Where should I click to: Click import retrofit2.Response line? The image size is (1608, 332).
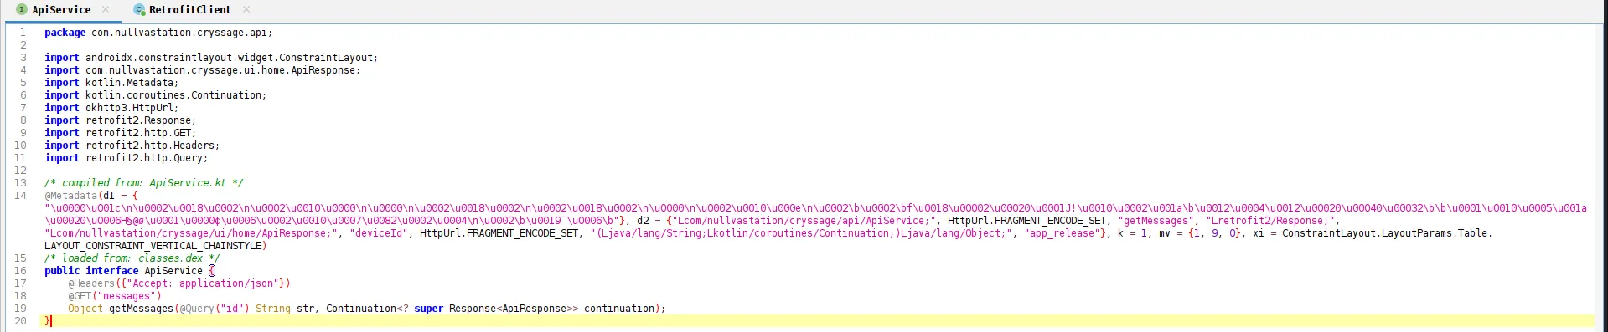coord(120,120)
